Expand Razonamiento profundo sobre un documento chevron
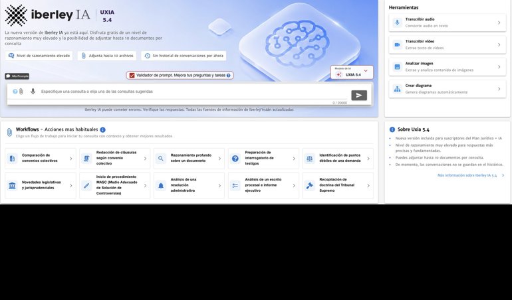Image resolution: width=512 pixels, height=300 pixels. (219, 159)
